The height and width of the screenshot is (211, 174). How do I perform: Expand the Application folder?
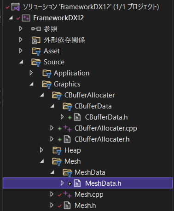click(x=31, y=73)
